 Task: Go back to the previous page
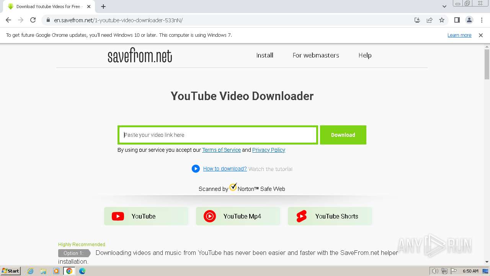(8, 20)
